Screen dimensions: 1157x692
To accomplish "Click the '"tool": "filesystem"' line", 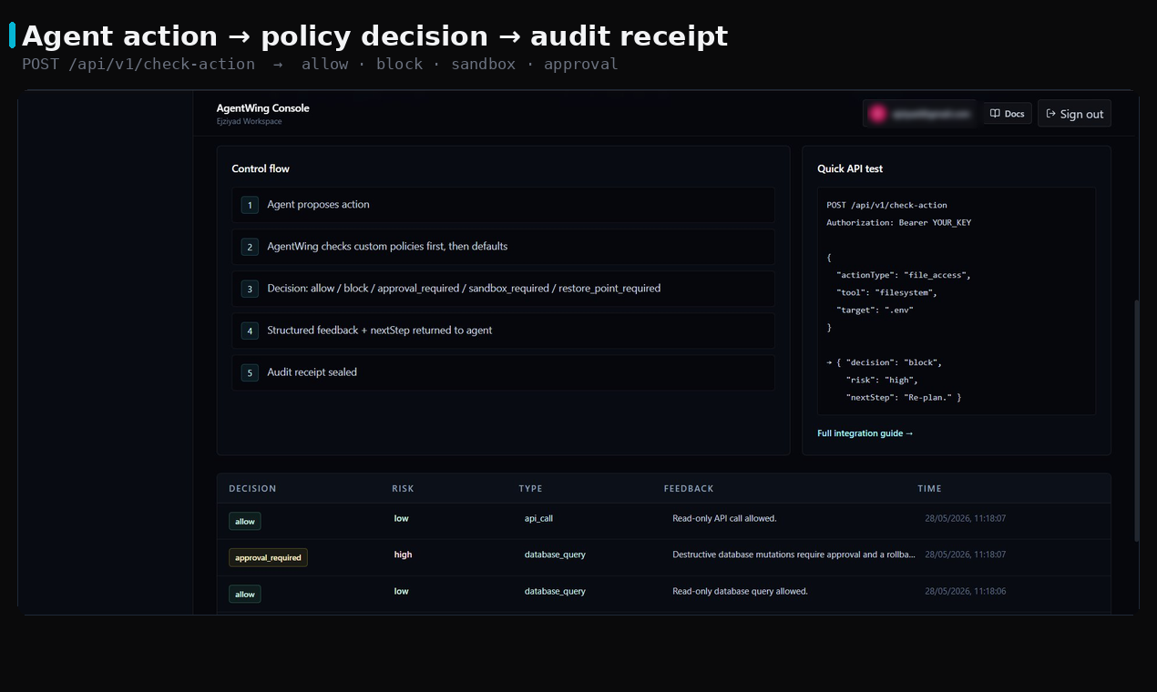I will pos(886,292).
